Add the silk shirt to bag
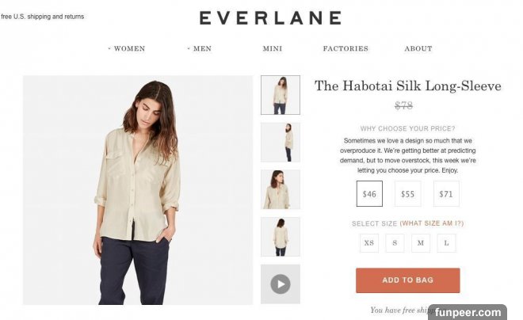This screenshot has width=523, height=320. (407, 280)
